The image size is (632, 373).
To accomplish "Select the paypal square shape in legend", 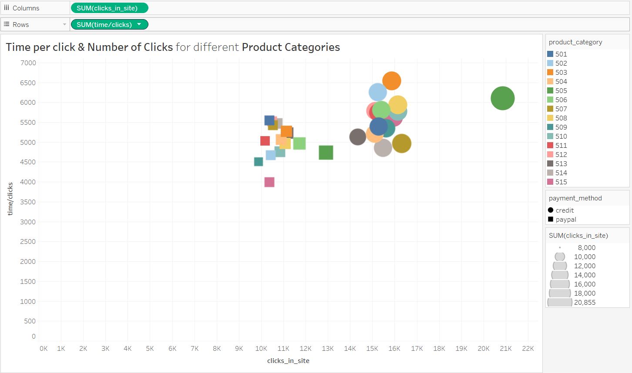I will pos(551,219).
